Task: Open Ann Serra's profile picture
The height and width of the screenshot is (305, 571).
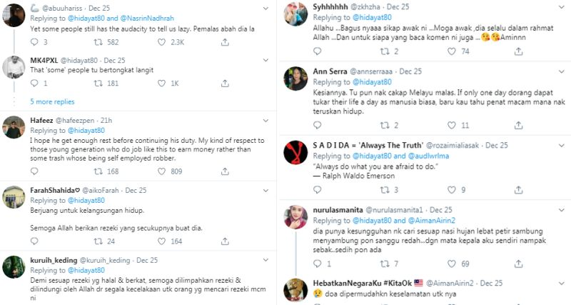Action: click(x=296, y=79)
